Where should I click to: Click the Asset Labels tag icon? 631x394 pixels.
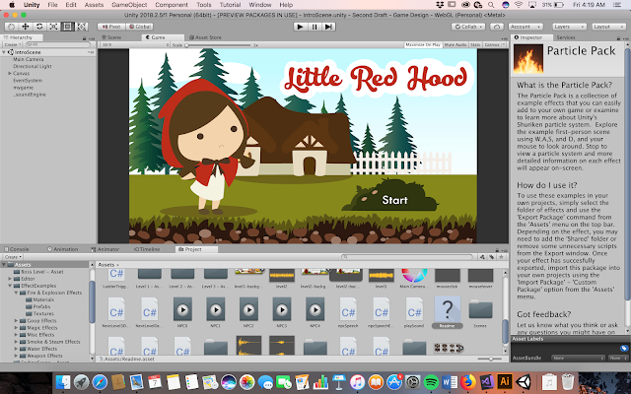coord(623,348)
